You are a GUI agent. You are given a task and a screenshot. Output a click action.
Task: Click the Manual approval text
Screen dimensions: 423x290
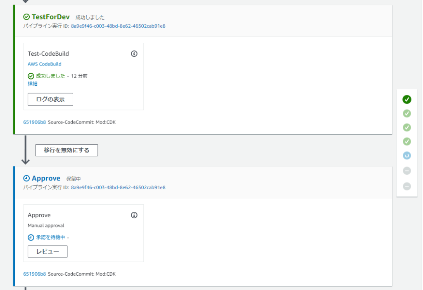[46, 225]
